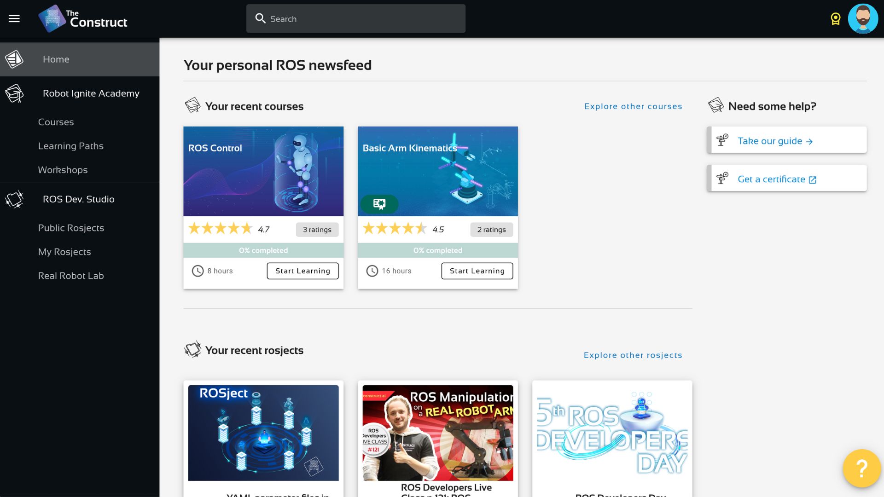Open Workshops in the sidebar

point(63,170)
